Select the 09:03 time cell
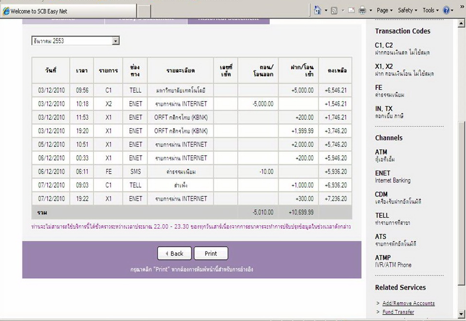The height and width of the screenshot is (321, 466). (x=82, y=185)
